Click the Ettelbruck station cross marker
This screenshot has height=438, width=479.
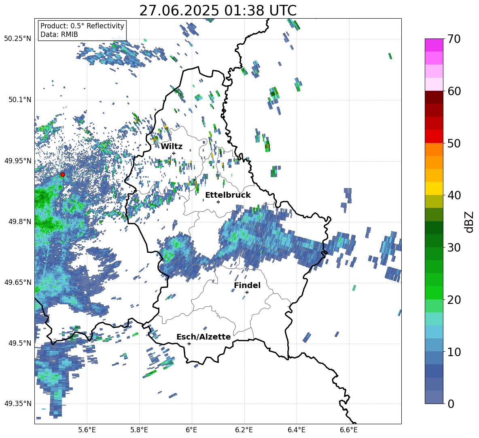pos(218,202)
